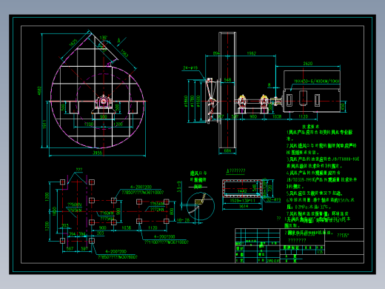Click the φ1780 diameter dimension
Image resolution: width=385 pixels, height=289 pixels.
pyautogui.click(x=192, y=102)
